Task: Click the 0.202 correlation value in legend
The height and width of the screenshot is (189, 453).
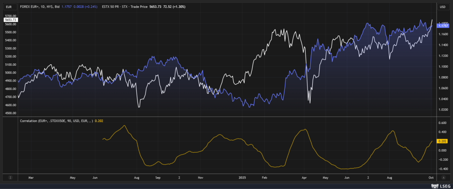Action: click(99, 120)
